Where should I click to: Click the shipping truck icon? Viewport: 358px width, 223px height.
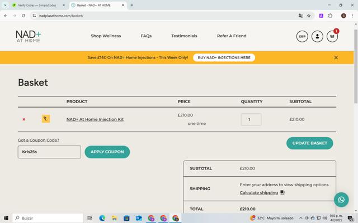[x=282, y=192]
